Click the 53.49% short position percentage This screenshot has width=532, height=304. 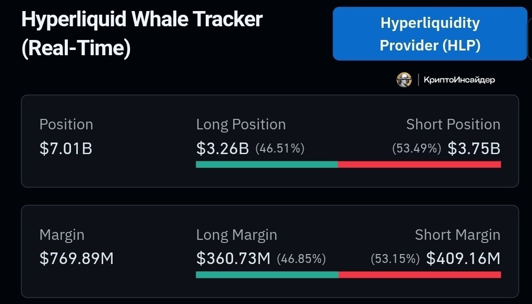click(x=416, y=149)
